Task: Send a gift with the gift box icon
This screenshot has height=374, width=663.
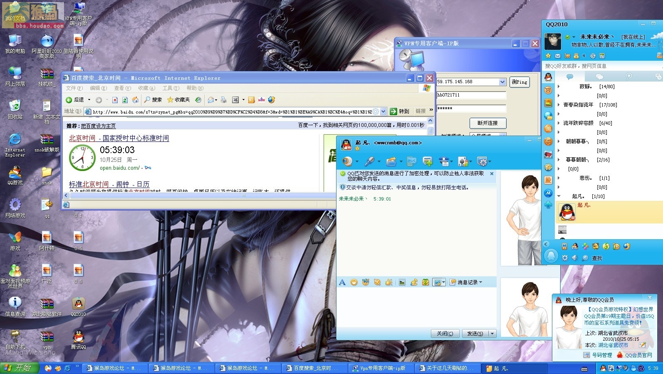Action: [x=426, y=282]
